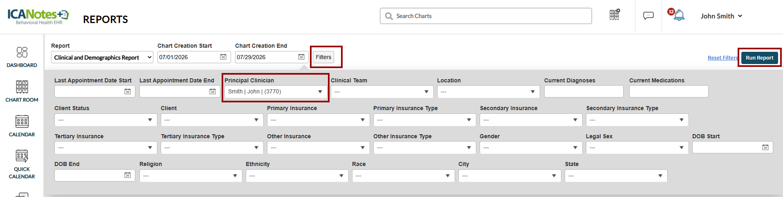This screenshot has width=783, height=197.
Task: Open the Clinical Team dropdown
Action: click(382, 91)
